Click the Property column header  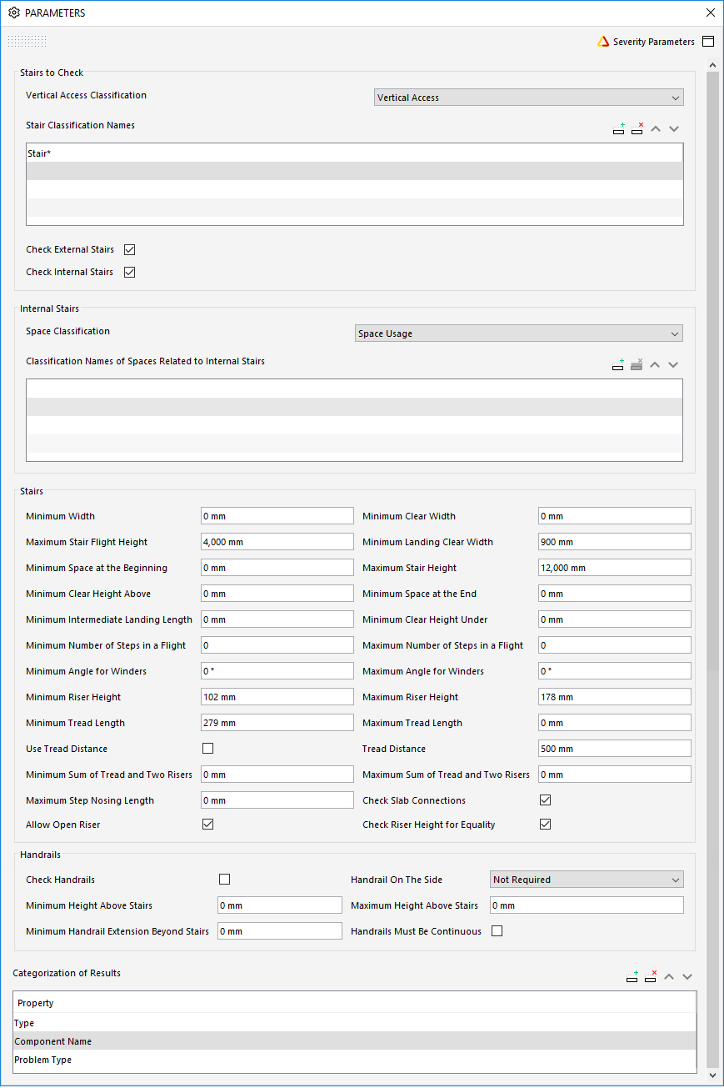coord(355,1003)
